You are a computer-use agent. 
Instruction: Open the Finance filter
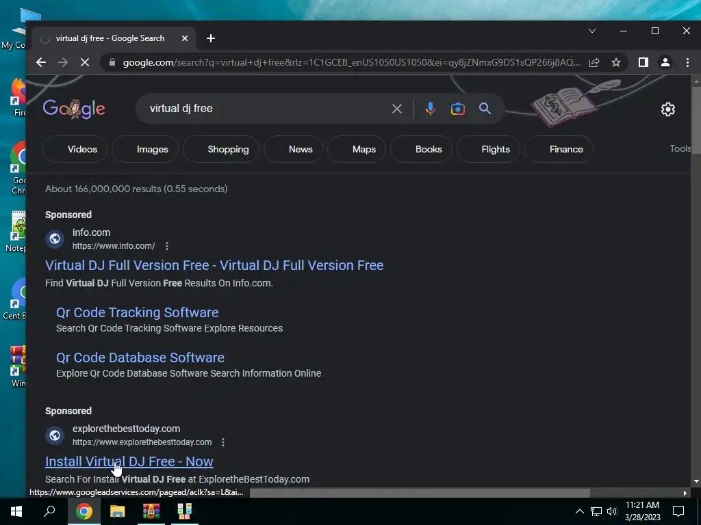click(x=559, y=149)
